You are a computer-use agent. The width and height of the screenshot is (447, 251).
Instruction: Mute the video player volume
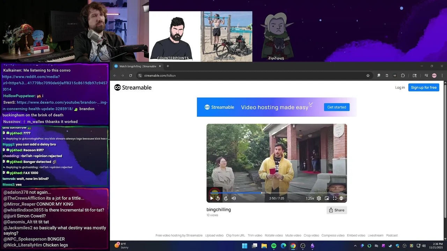click(x=234, y=198)
